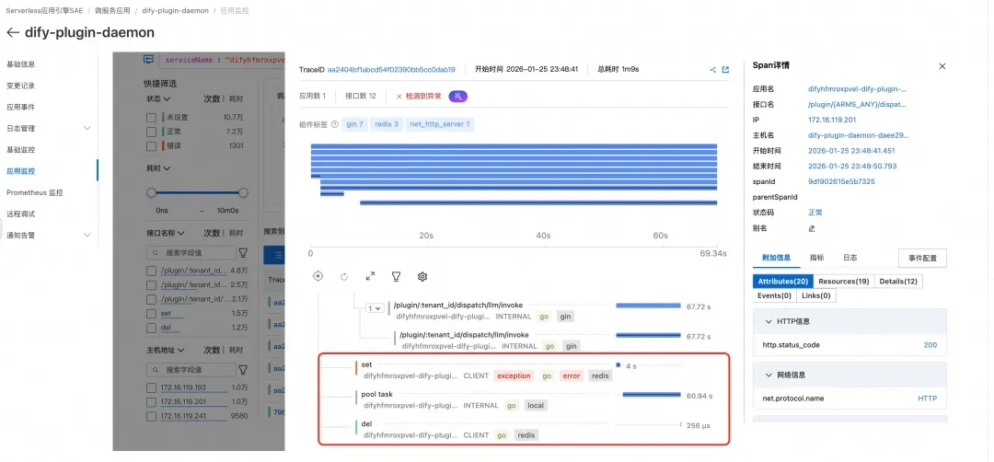Image resolution: width=994 pixels, height=462 pixels.
Task: Select the del redis span row
Action: click(x=523, y=430)
